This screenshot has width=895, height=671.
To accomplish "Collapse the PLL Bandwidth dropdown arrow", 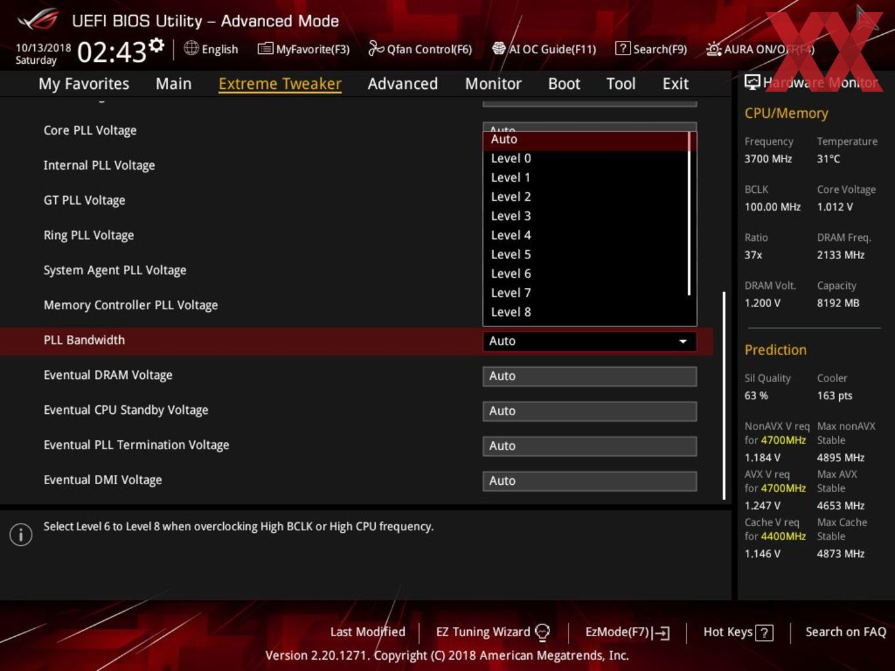I will coord(683,341).
